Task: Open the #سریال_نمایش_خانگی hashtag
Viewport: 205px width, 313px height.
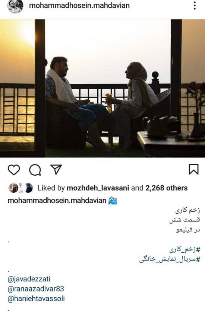Action: 170,259
